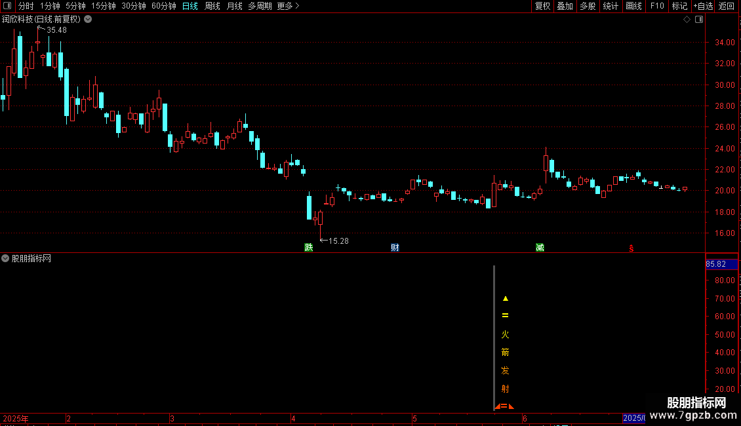Switch to 分时 intraday chart
741x426 pixels.
26,6
